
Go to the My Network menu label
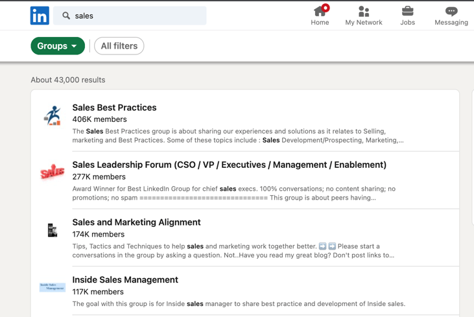(x=364, y=22)
